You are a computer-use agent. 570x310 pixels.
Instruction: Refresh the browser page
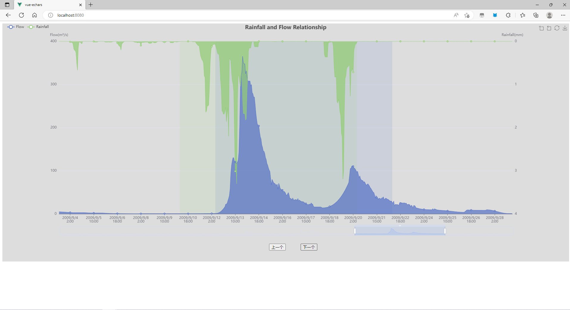tap(21, 15)
